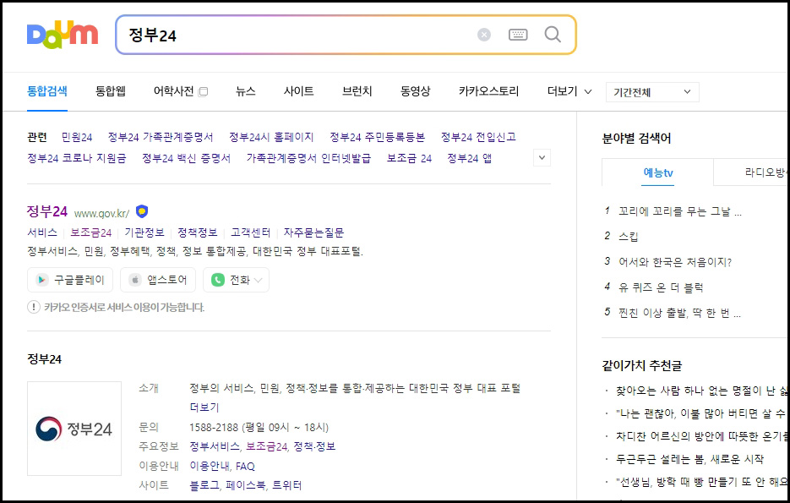Open article 차디찬 어르신의 방안에 따뜻한 온기
The image size is (790, 503).
click(x=702, y=436)
